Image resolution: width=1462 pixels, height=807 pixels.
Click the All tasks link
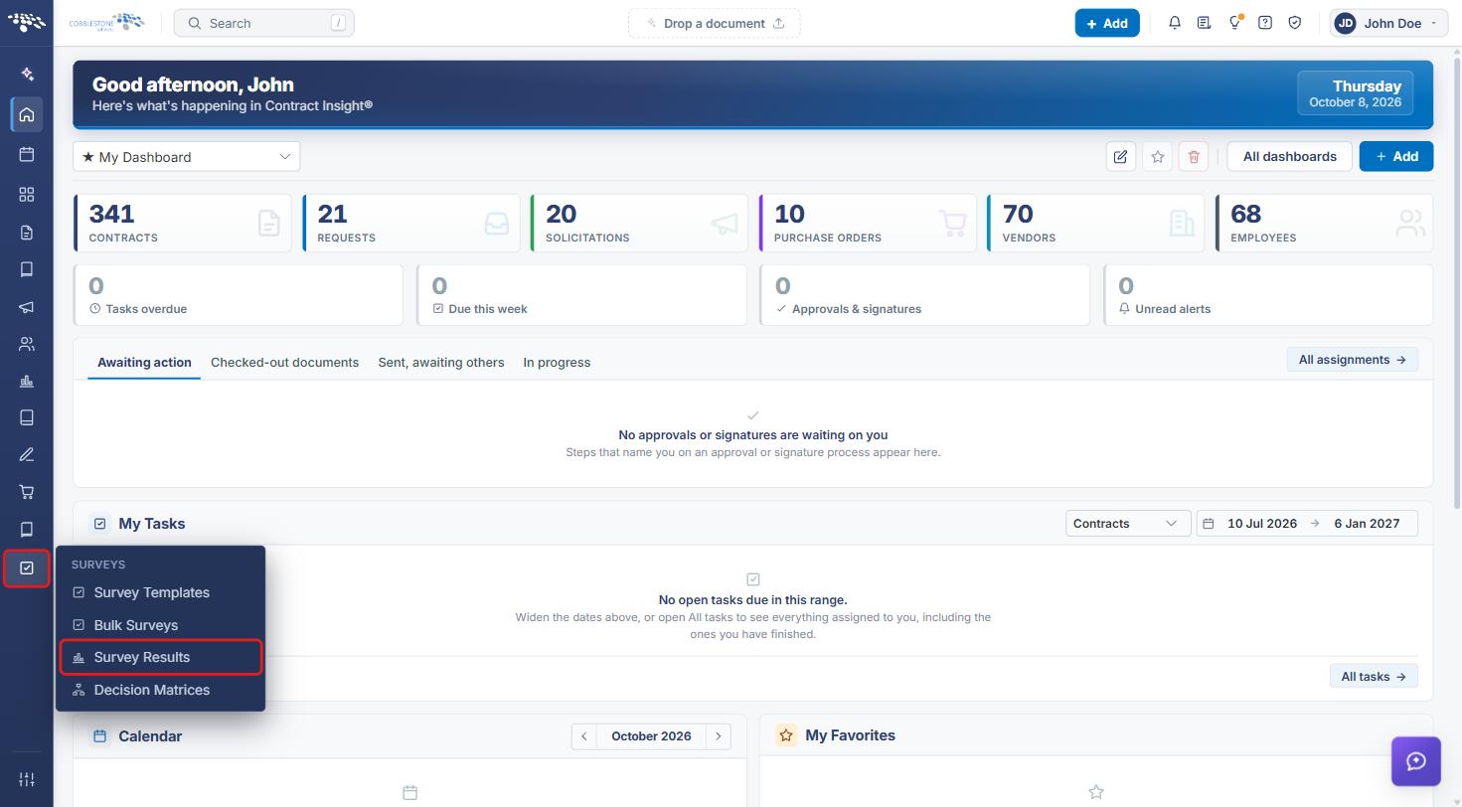pos(1374,677)
